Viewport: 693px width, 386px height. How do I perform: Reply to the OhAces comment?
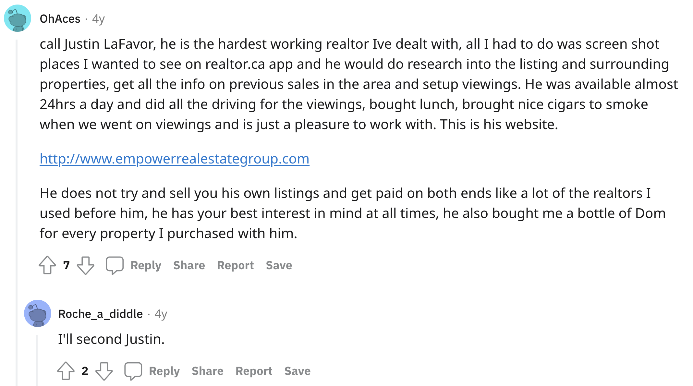pos(146,265)
